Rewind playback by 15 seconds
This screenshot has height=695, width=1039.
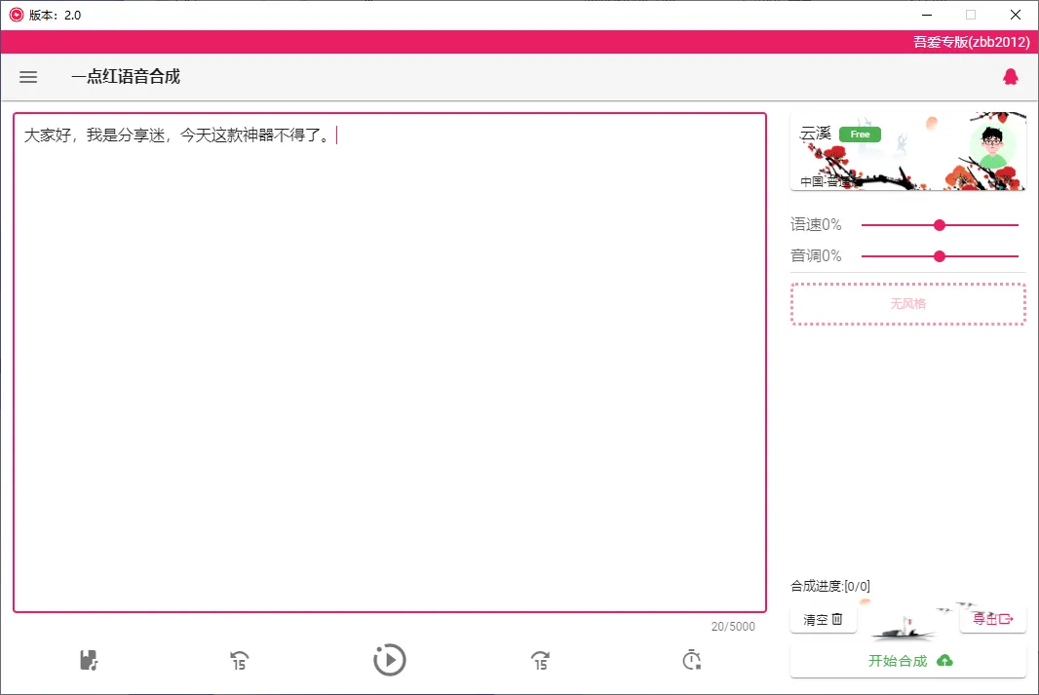pos(238,660)
